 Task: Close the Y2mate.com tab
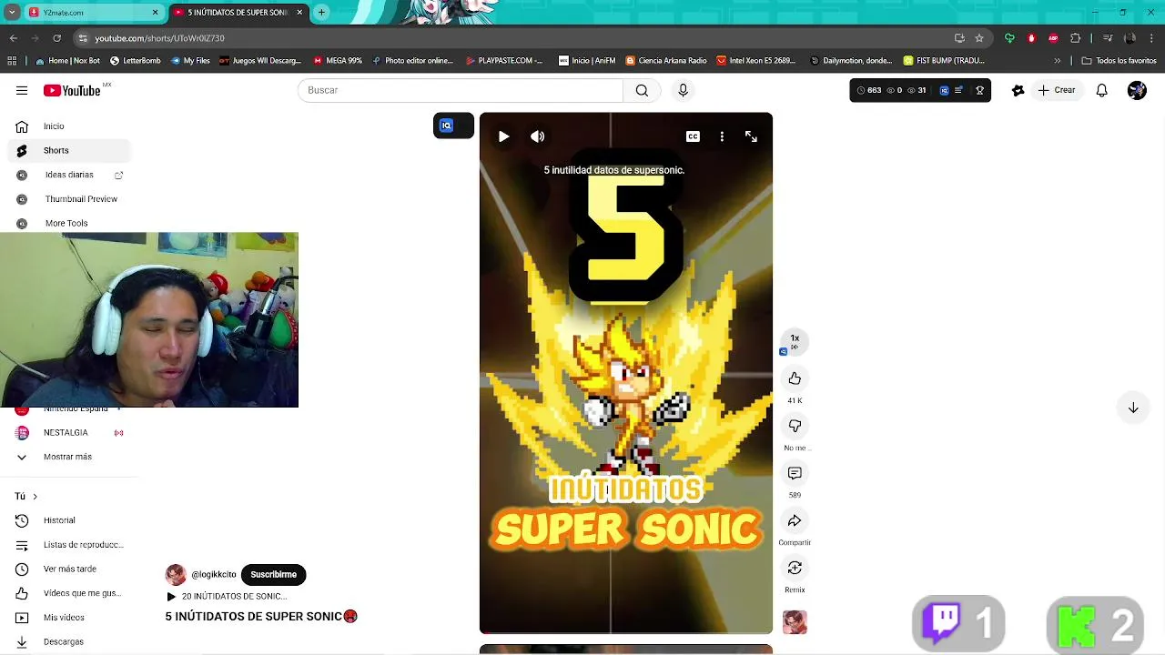(x=155, y=13)
